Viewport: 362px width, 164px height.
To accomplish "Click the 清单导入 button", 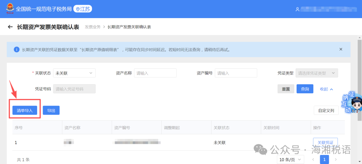I will (25, 110).
